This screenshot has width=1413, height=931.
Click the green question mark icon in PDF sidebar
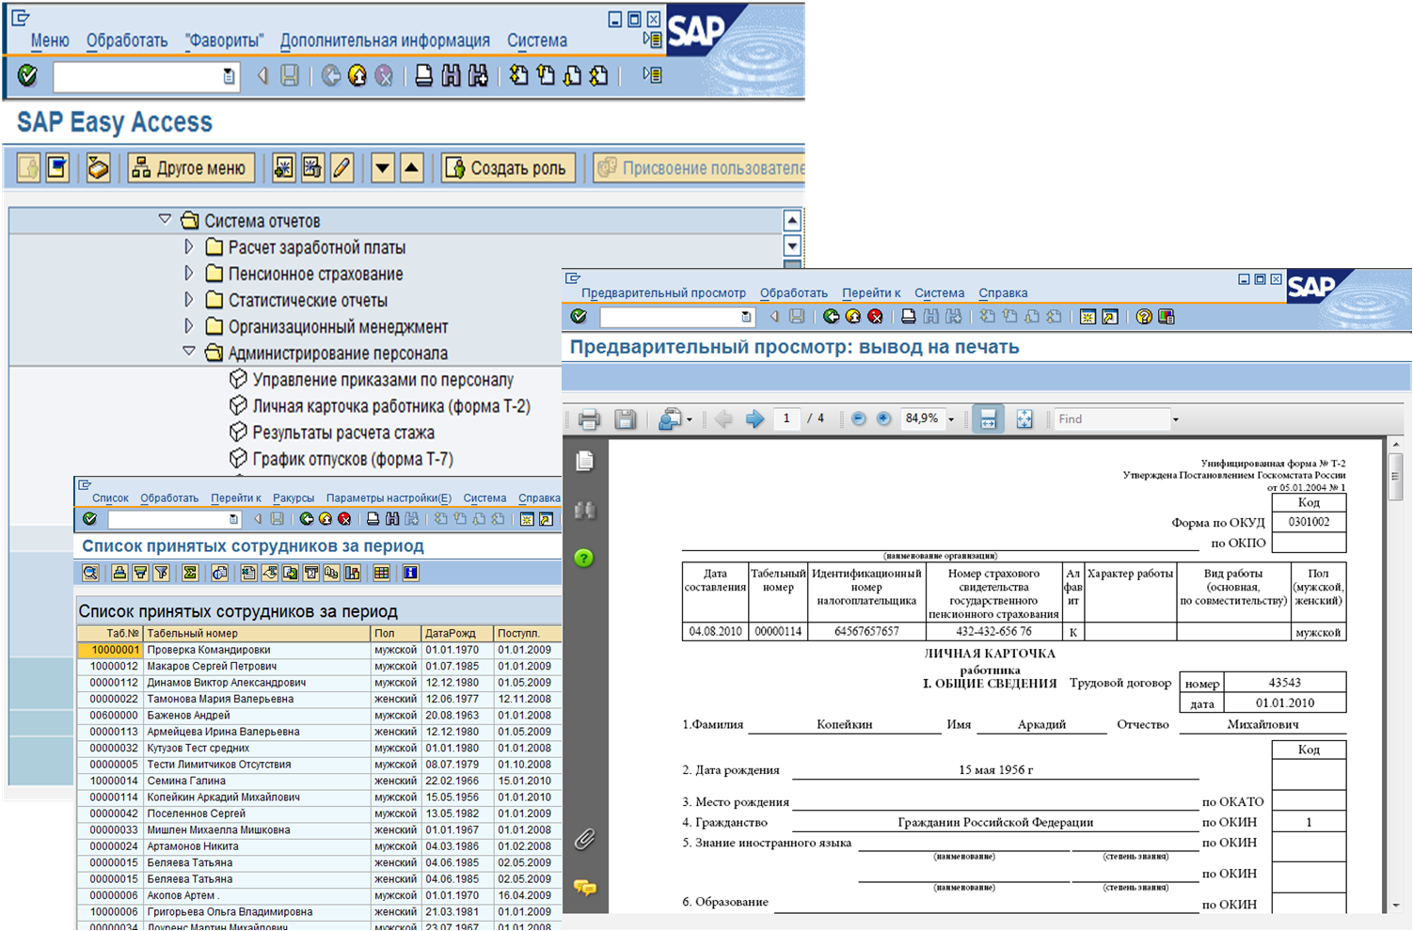click(x=584, y=559)
